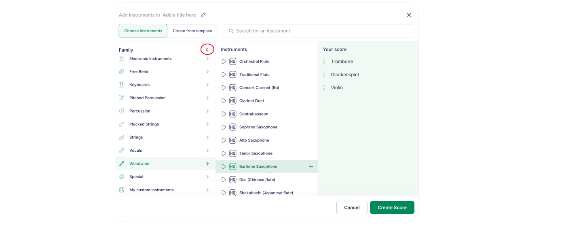Play preview of Alto Saxophone
Image resolution: width=566 pixels, height=226 pixels.
pyautogui.click(x=224, y=140)
